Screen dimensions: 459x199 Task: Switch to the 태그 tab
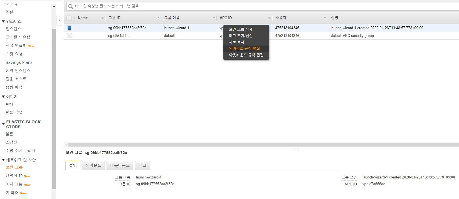142,165
